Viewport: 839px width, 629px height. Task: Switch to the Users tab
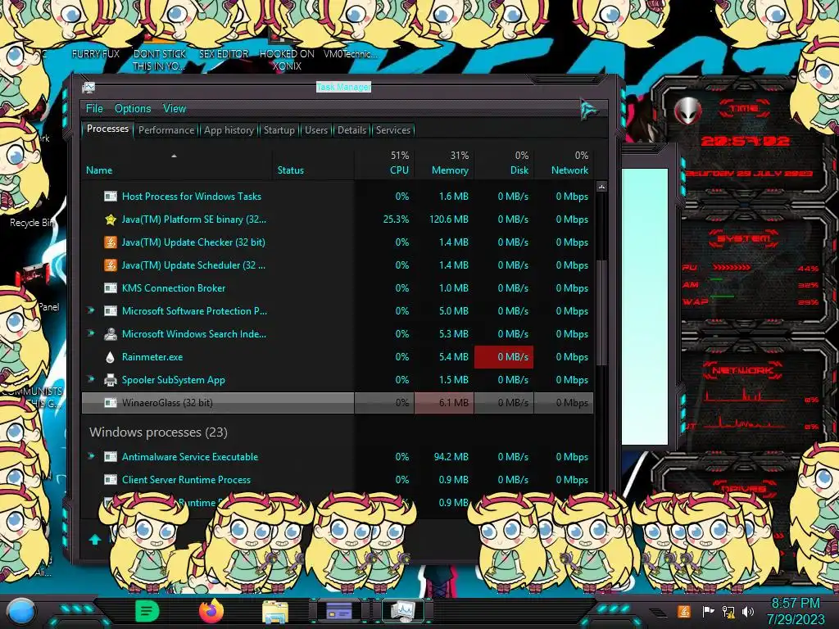pos(316,130)
